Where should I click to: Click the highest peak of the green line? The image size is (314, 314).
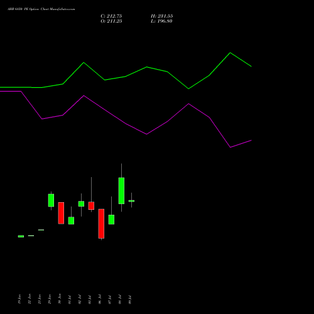230,53
